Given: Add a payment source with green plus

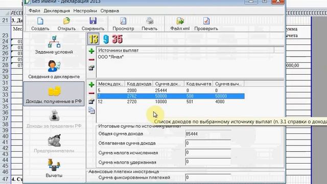Looking at the screenshot, I should 91,51.
